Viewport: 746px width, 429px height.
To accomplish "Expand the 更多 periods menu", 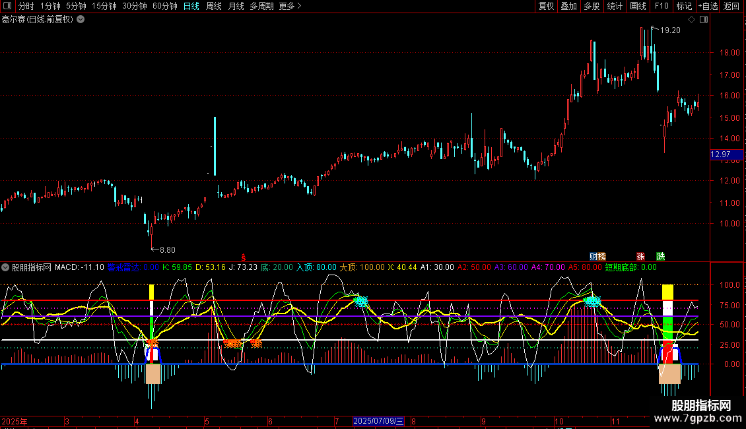I will 290,6.
